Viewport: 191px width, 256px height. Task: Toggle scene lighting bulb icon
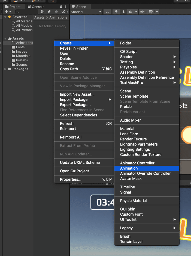(116, 12)
